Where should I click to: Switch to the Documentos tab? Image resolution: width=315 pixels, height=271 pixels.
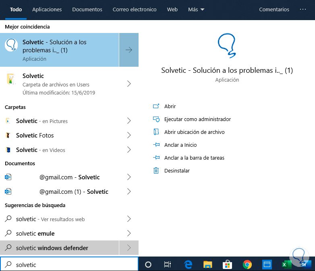[87, 9]
